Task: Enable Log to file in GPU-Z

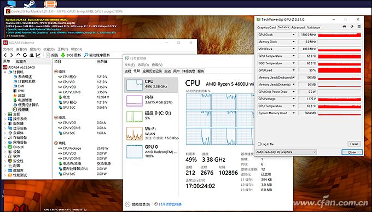Action: click(x=259, y=144)
